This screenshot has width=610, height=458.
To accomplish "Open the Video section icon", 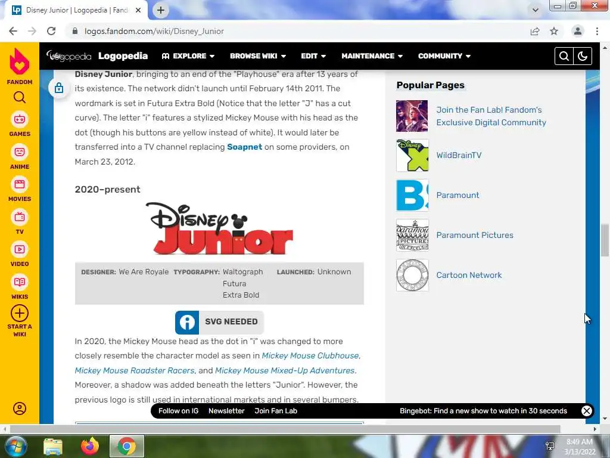I will click(20, 249).
